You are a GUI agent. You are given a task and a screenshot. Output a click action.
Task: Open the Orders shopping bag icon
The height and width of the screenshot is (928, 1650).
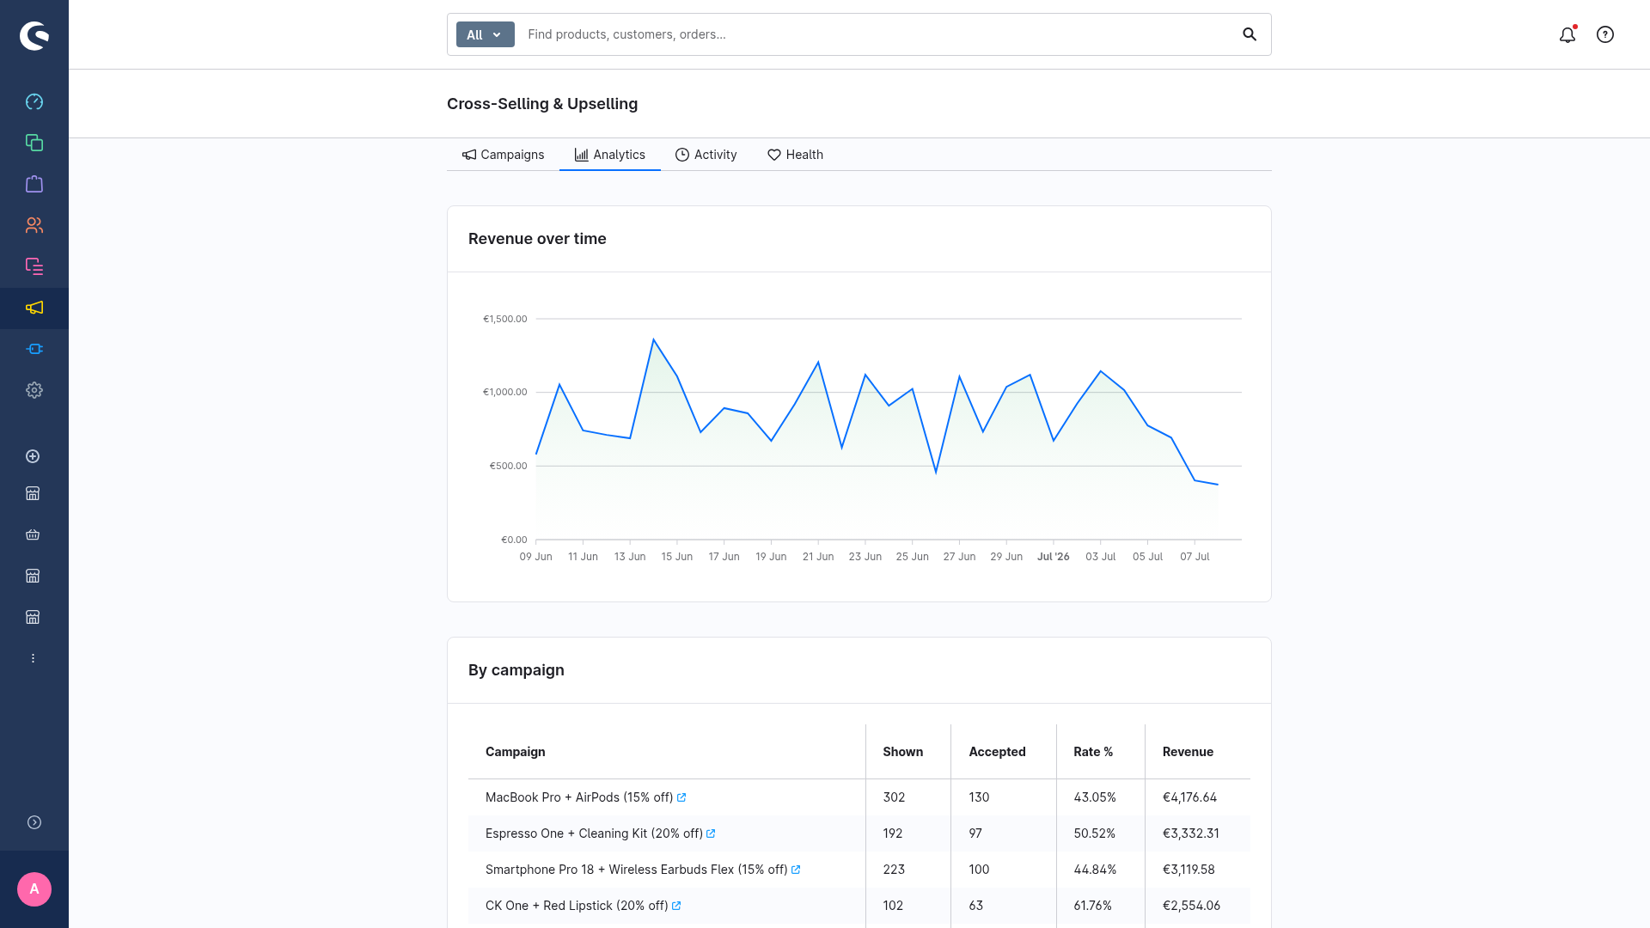[34, 184]
